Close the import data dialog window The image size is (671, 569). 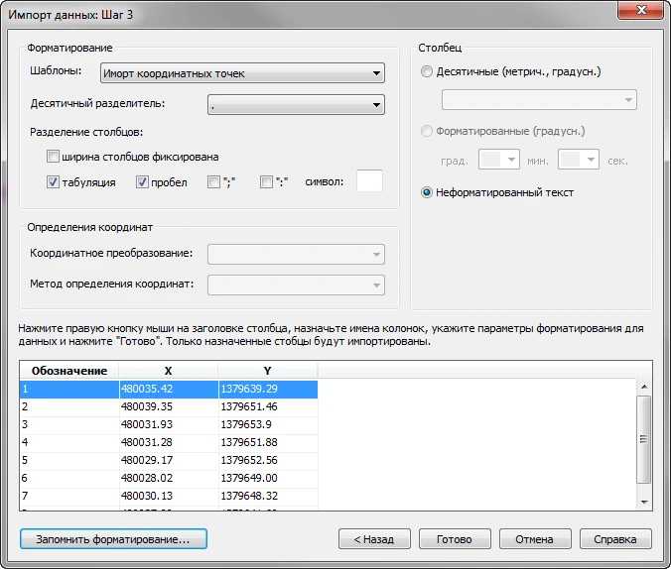click(x=640, y=11)
